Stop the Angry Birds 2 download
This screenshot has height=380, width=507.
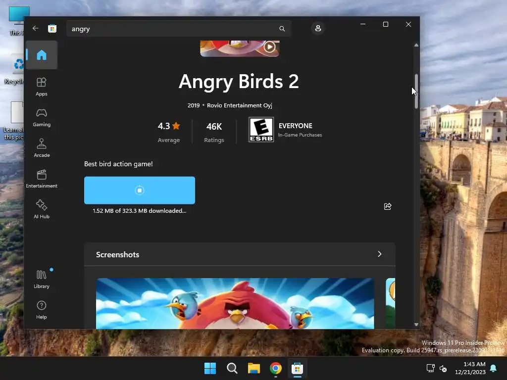tap(139, 190)
